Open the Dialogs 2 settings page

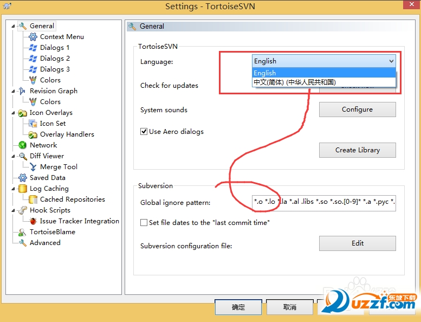[55, 59]
